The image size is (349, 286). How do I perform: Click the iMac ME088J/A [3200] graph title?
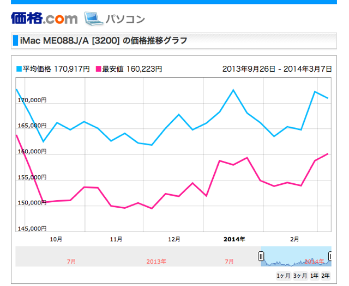tap(104, 41)
